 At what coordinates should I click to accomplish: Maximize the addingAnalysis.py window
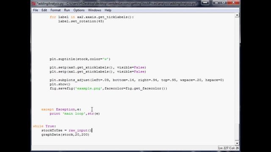pos(224,3)
